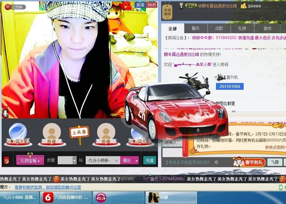The image size is (286, 204).
Task: Click the gift quantity input field
Action: click(65, 161)
